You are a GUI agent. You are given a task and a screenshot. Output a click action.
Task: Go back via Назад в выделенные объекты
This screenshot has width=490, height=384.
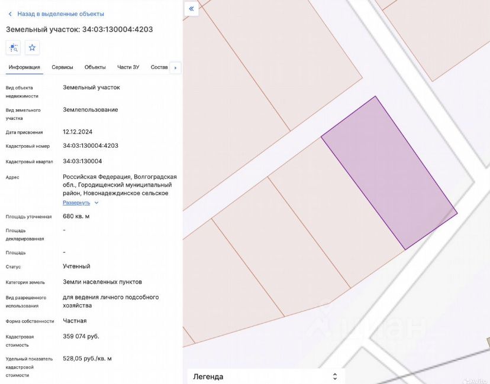tap(60, 14)
